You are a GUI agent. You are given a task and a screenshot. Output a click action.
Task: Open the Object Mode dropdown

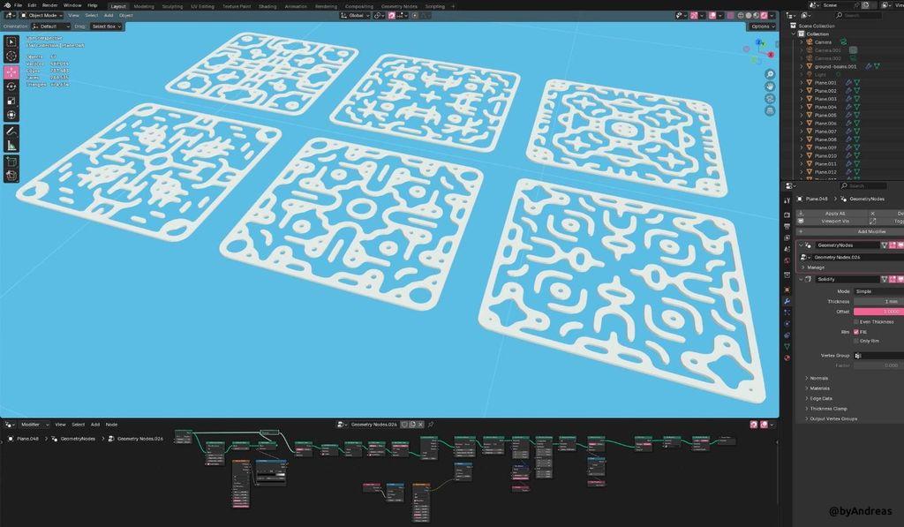click(42, 15)
